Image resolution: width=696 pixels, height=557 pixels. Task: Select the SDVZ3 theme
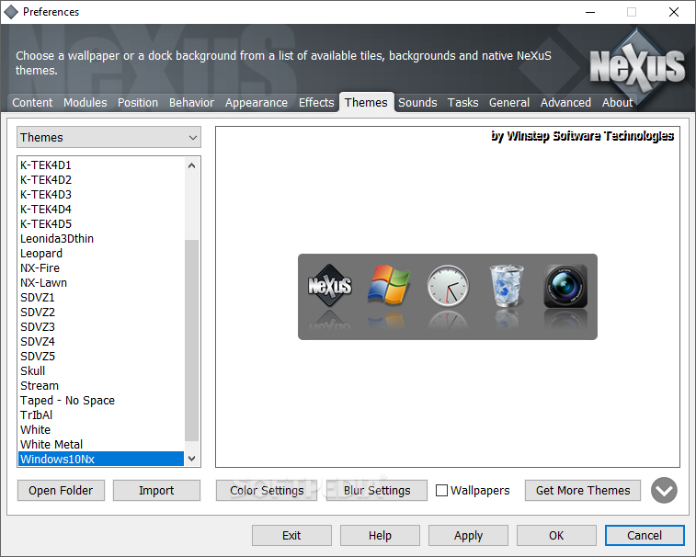tap(101, 326)
